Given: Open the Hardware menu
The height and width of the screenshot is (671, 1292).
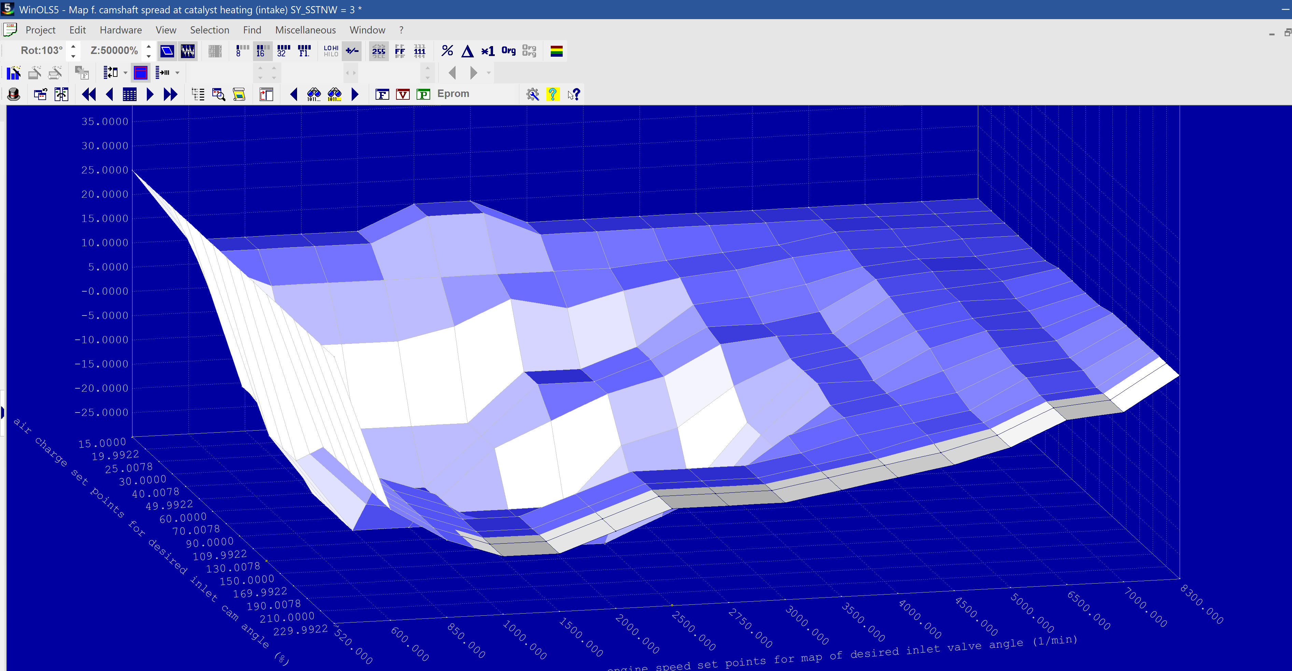Looking at the screenshot, I should tap(121, 30).
